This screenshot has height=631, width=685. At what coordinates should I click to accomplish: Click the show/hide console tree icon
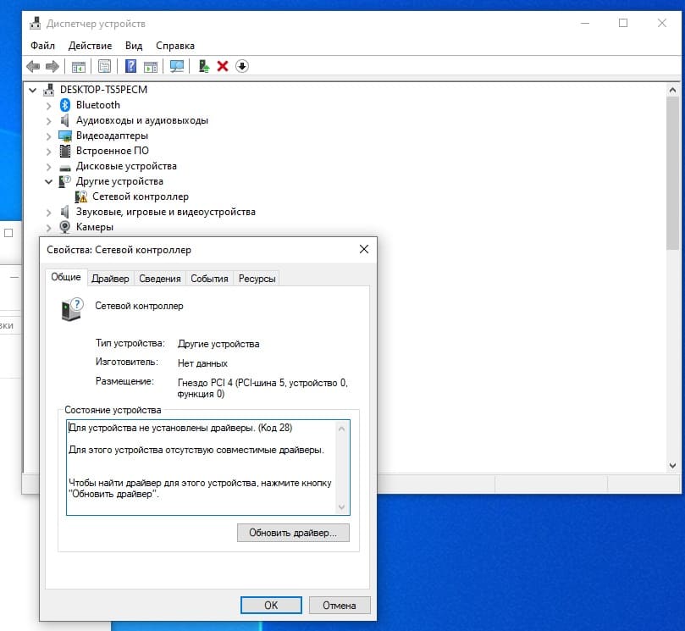(79, 66)
